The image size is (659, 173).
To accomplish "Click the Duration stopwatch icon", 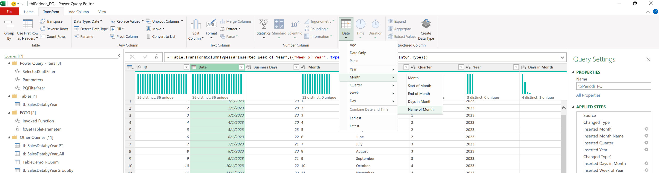I will (375, 24).
